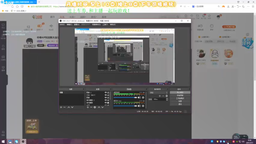The image size is (256, 144).
Task: Open the browser's more options menu
Action: tap(248, 6)
